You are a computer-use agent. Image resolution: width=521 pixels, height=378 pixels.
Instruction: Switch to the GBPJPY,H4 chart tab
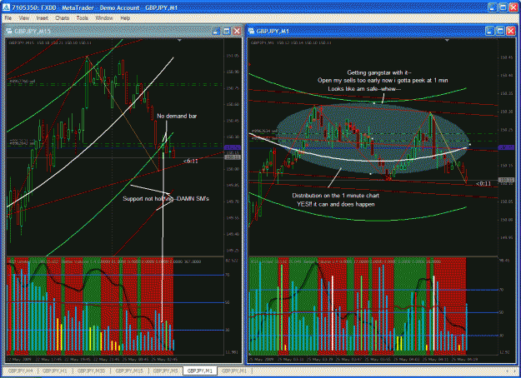point(20,371)
